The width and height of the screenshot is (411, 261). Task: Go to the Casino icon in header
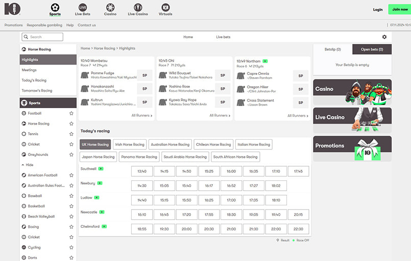click(x=110, y=8)
